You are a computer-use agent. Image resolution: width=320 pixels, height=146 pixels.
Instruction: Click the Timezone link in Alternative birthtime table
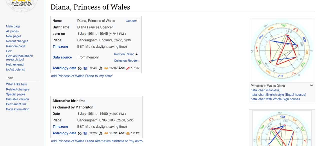point(60,127)
